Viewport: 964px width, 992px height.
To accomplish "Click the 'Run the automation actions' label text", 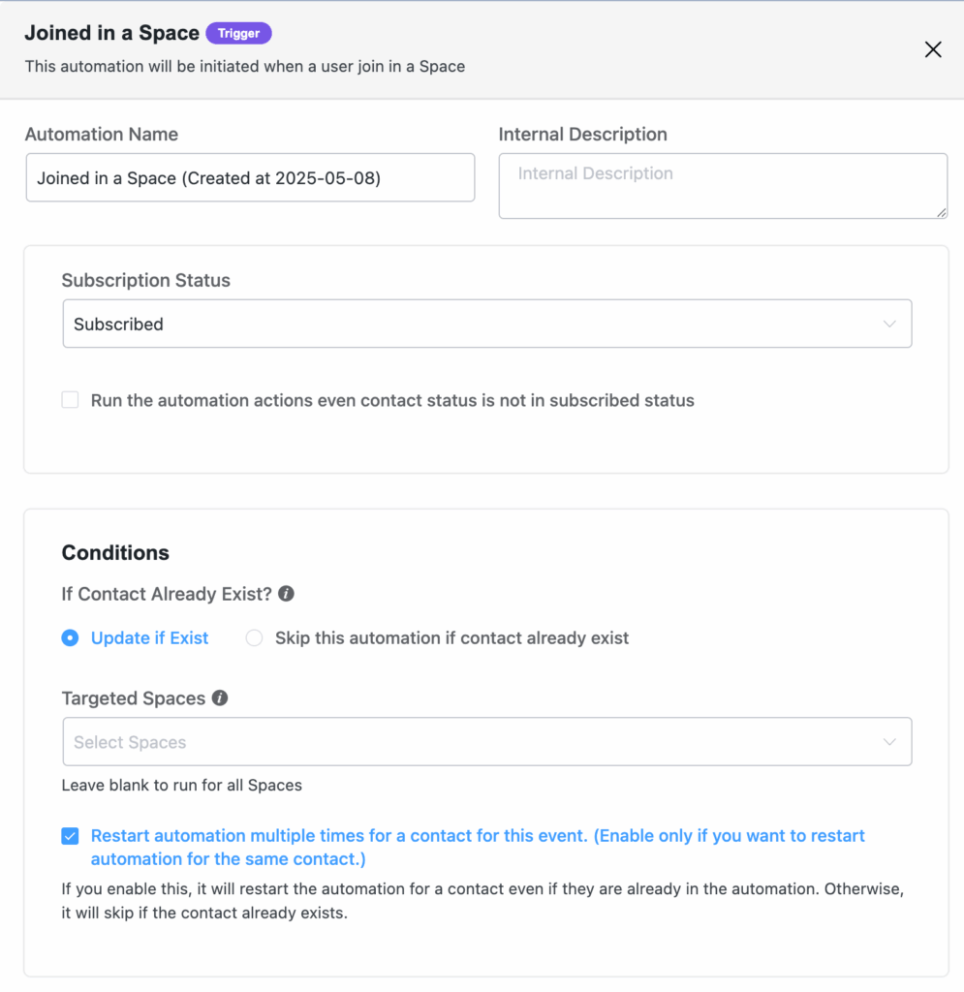I will pos(392,400).
